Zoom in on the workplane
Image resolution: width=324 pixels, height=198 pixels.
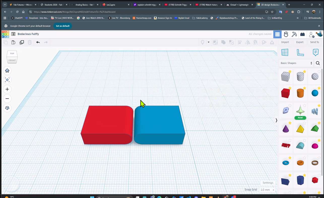7,89
